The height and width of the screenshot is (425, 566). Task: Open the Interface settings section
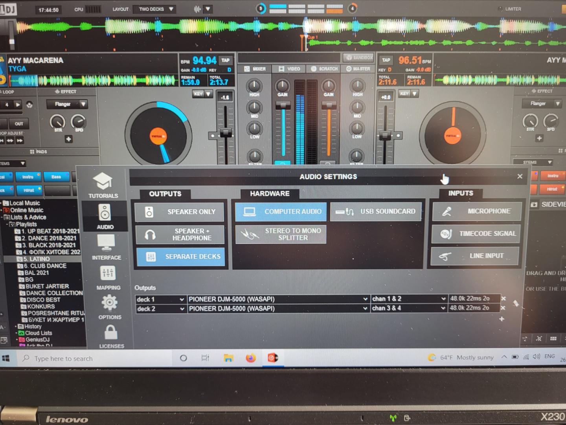[107, 247]
